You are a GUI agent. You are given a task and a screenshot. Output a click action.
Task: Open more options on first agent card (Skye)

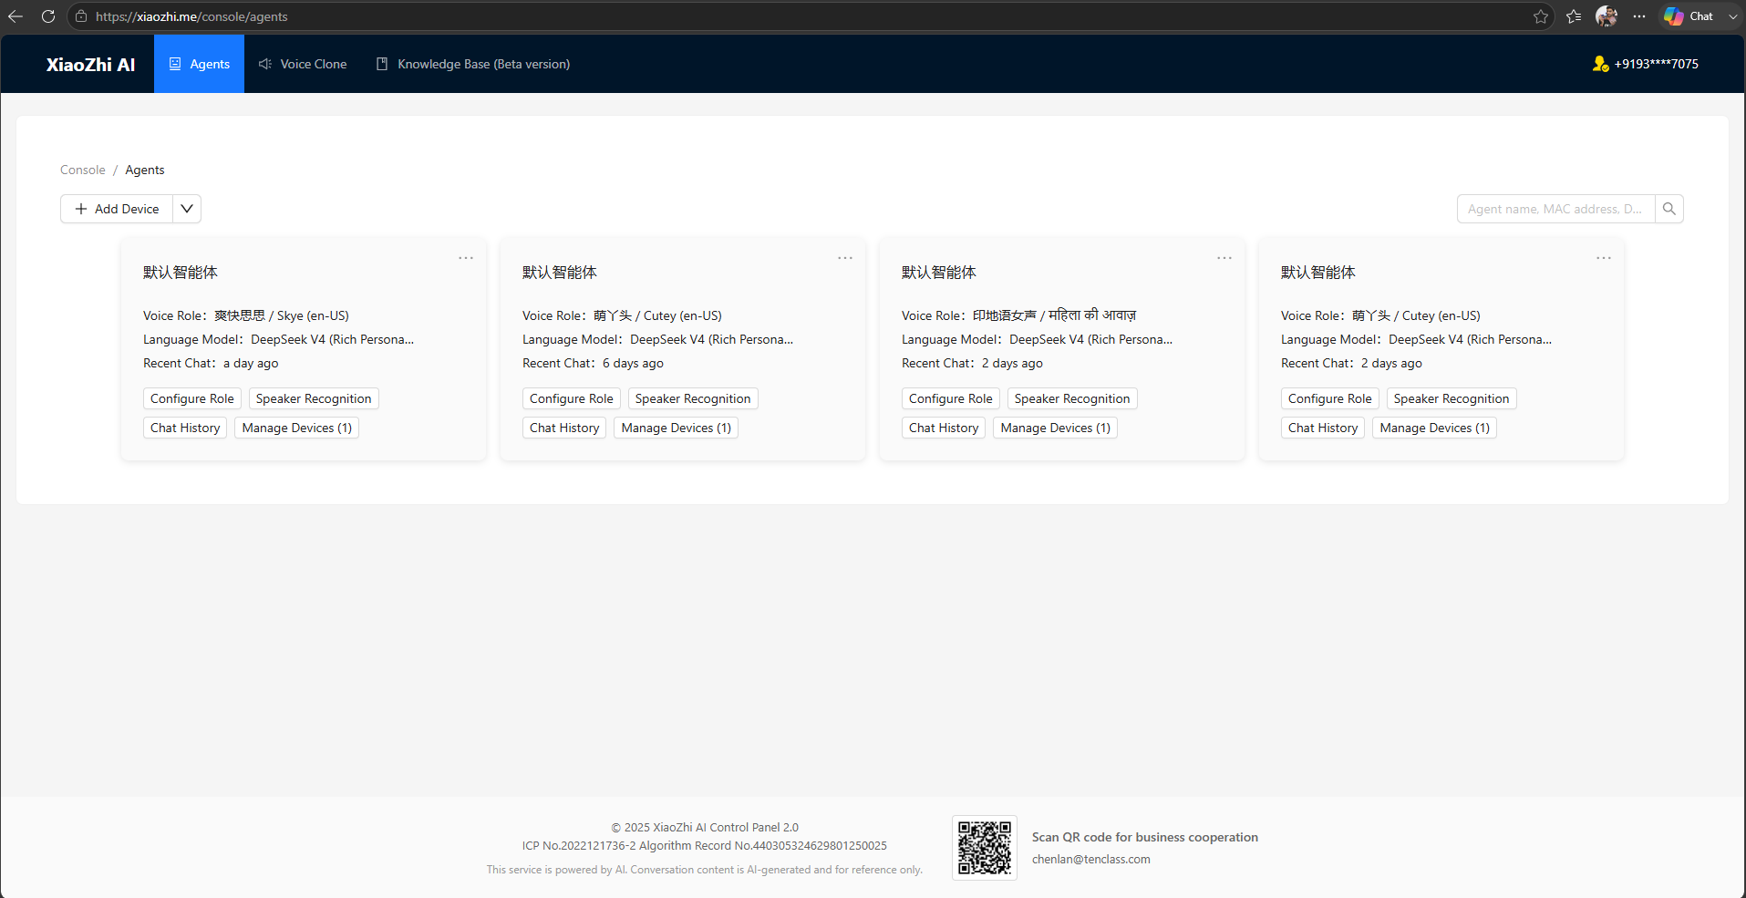point(466,258)
